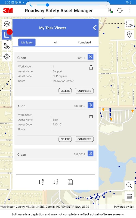
Task: Tap the Roadway Safety Asset Manager title
Action: [x=59, y=11]
